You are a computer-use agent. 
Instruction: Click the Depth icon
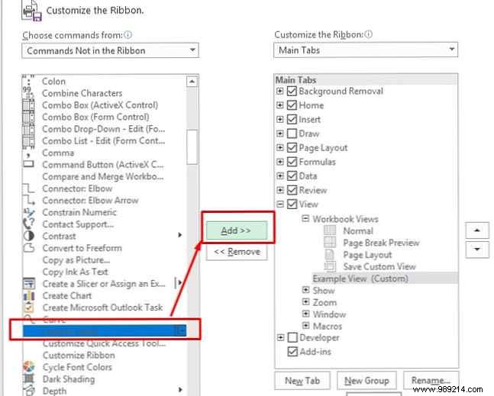pos(29,391)
